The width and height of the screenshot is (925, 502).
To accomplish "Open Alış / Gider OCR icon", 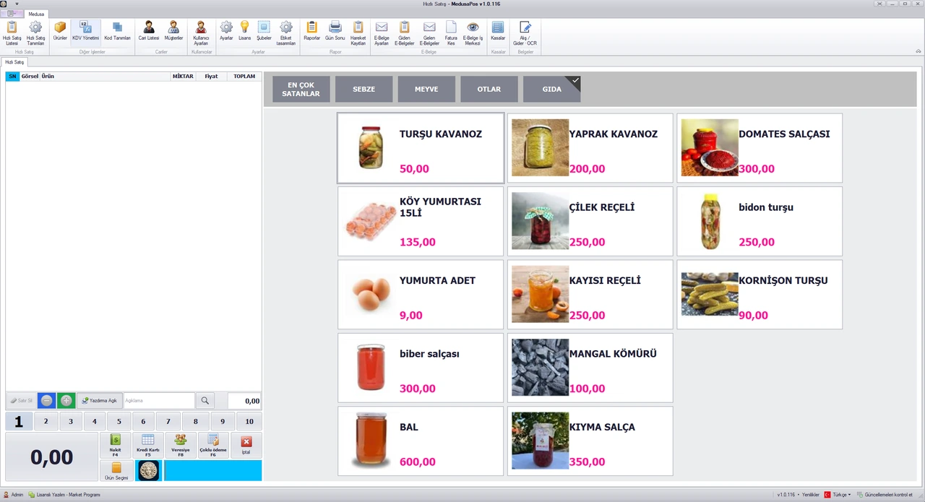I will click(525, 33).
